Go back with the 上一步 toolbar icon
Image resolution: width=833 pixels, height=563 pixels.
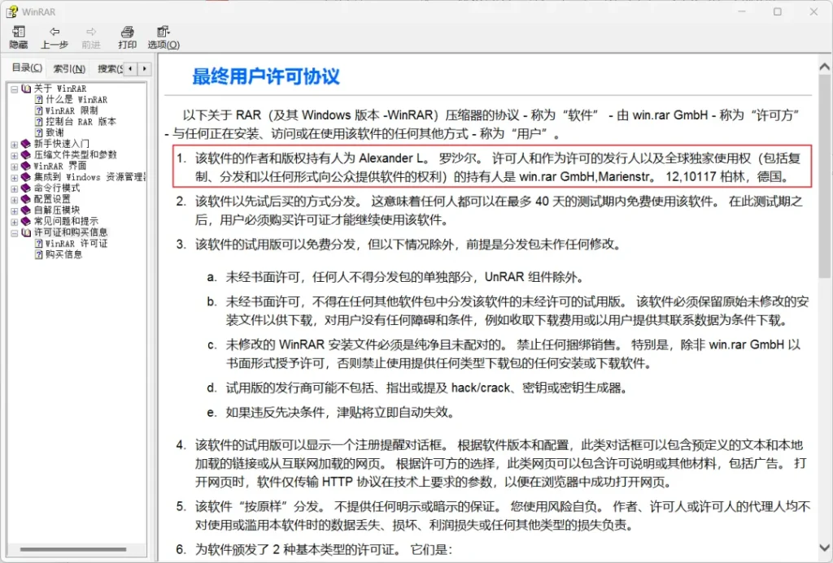55,32
